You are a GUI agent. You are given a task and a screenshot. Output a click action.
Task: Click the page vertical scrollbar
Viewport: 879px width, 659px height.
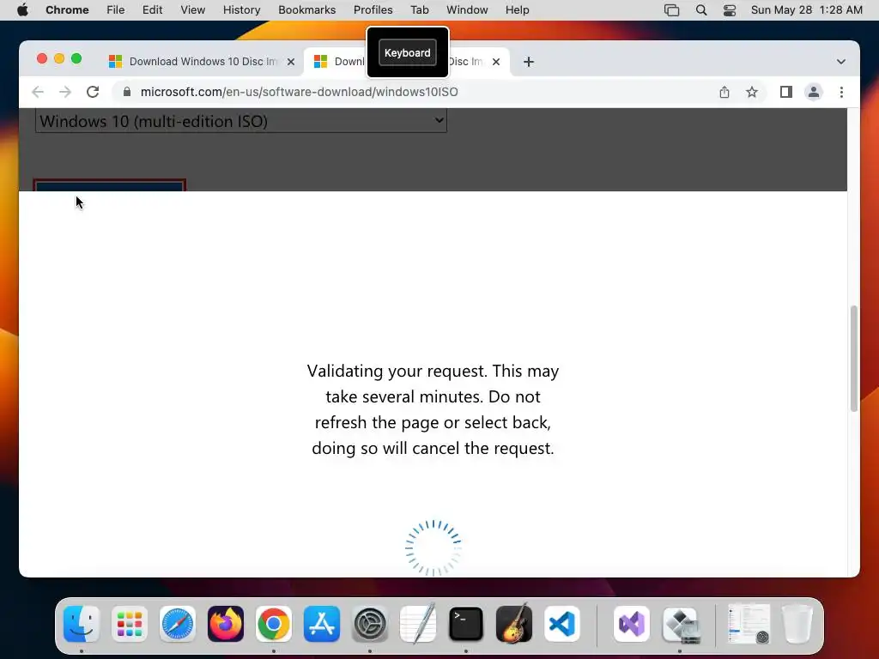[x=854, y=359]
